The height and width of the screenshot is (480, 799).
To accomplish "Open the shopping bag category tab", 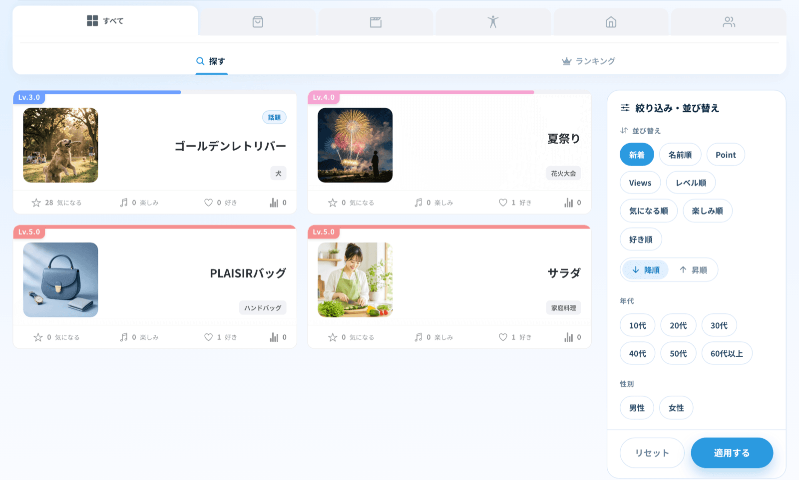I will pyautogui.click(x=258, y=22).
